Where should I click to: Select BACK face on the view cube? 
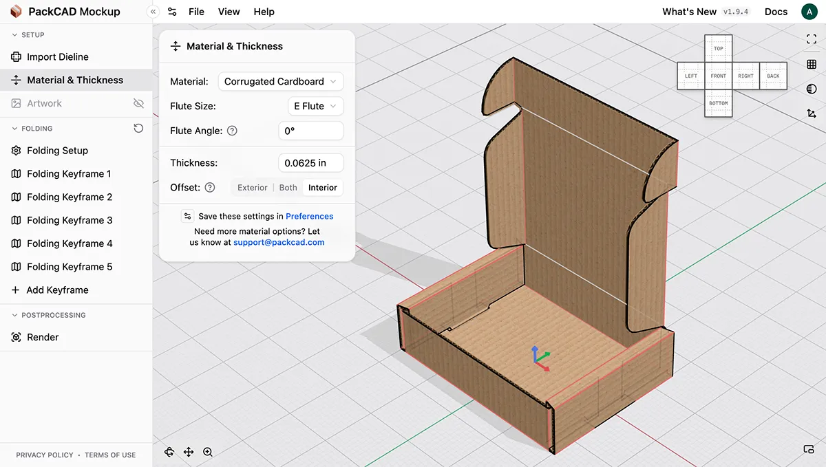pyautogui.click(x=773, y=76)
